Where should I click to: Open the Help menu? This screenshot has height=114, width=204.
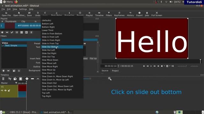pos(31,9)
